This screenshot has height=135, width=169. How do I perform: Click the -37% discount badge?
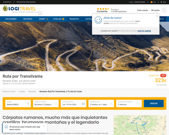163,75
